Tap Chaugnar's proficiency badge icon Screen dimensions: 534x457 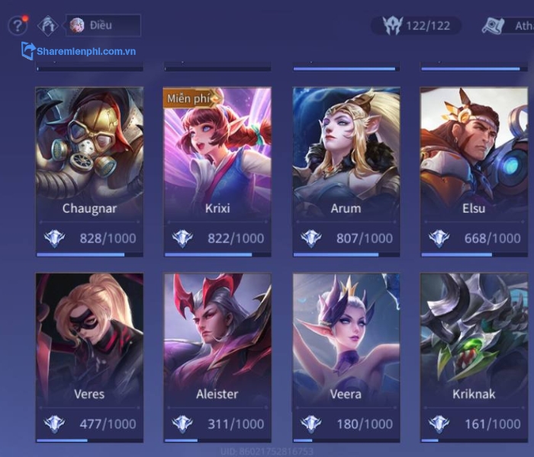54,238
